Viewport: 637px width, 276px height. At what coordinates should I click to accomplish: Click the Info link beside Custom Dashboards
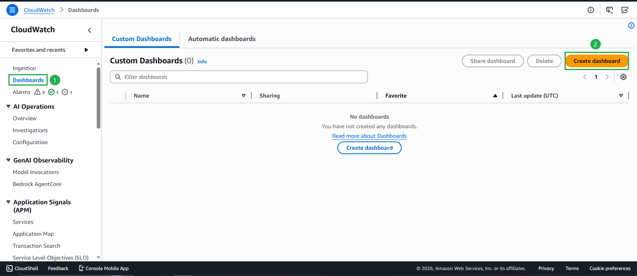tap(202, 62)
